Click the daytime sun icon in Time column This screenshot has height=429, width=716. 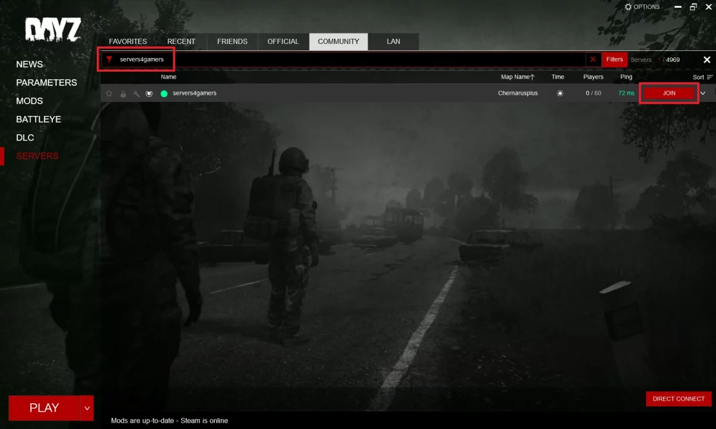pos(560,93)
